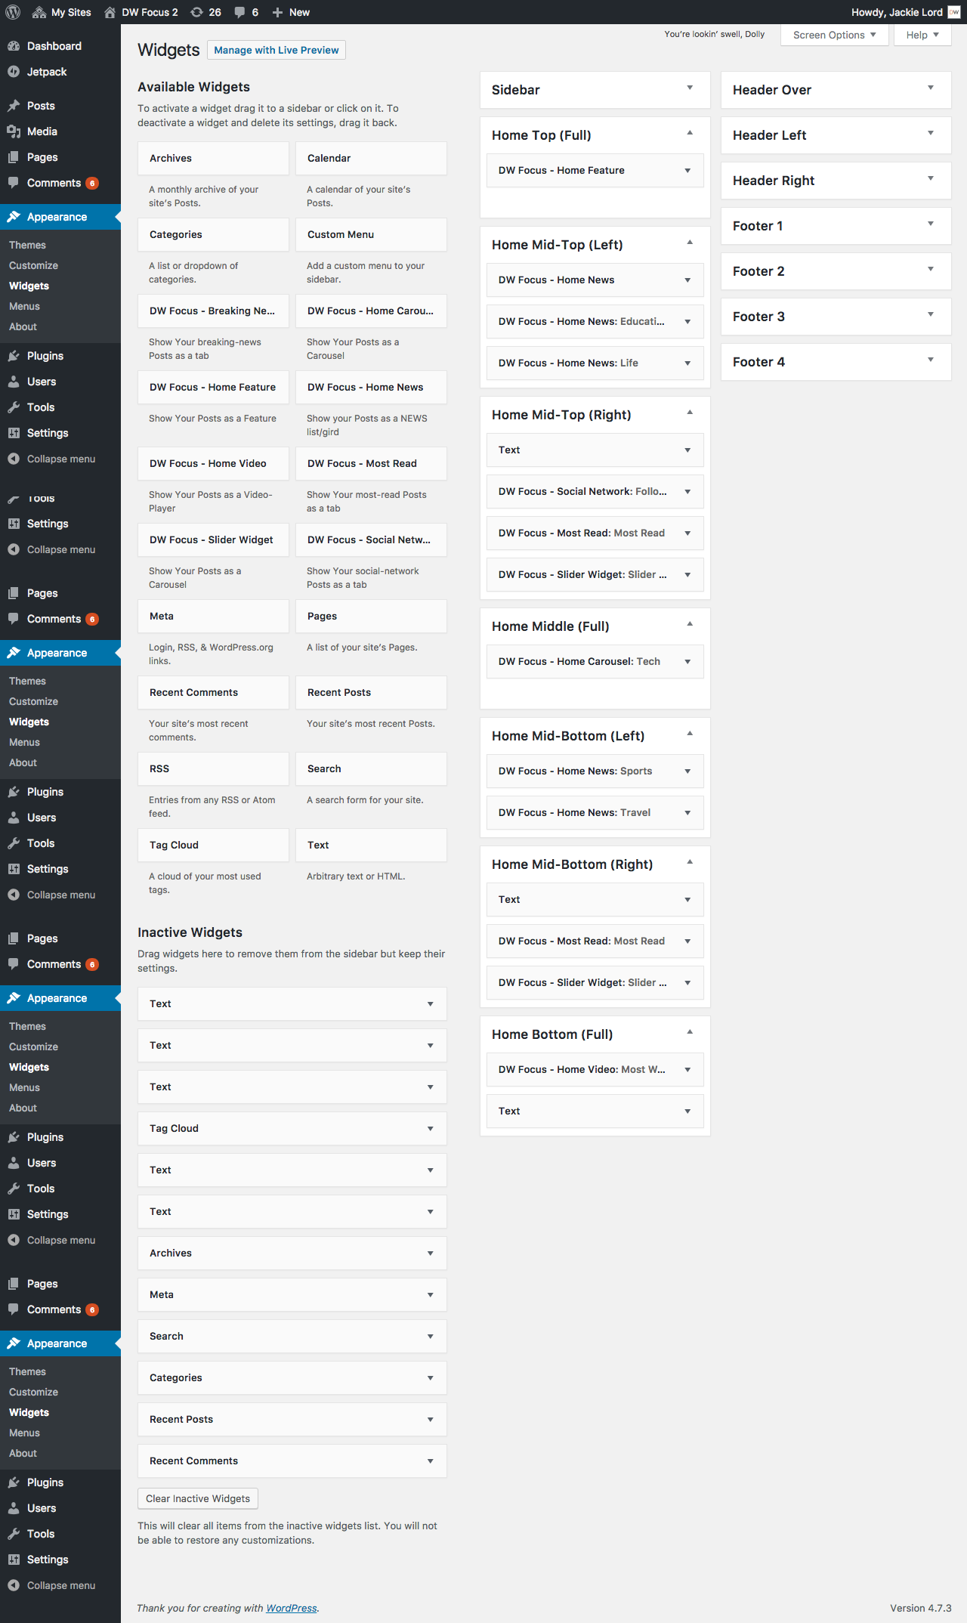Expand the Footer 2 widget area
The height and width of the screenshot is (1623, 967).
(931, 270)
